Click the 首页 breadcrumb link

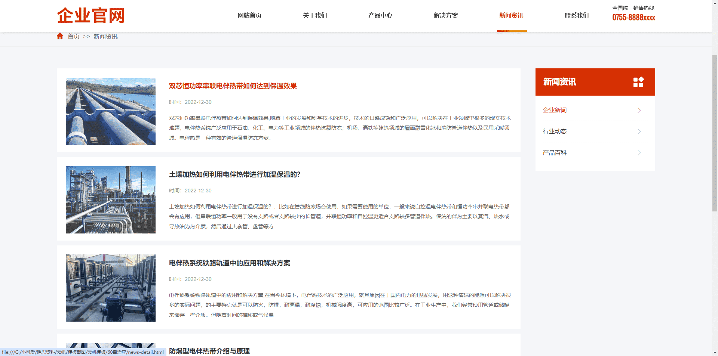74,37
